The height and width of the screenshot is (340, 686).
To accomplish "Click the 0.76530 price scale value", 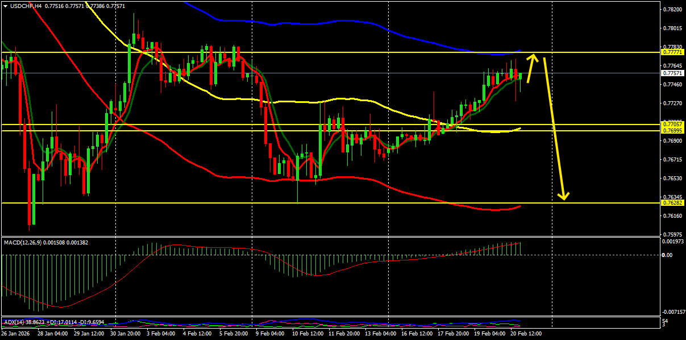I will click(x=672, y=179).
